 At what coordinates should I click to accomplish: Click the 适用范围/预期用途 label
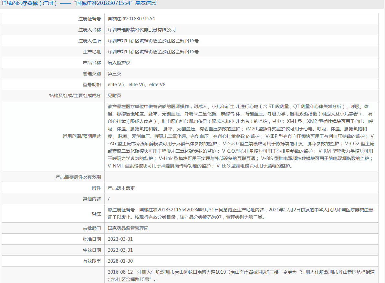82,136
